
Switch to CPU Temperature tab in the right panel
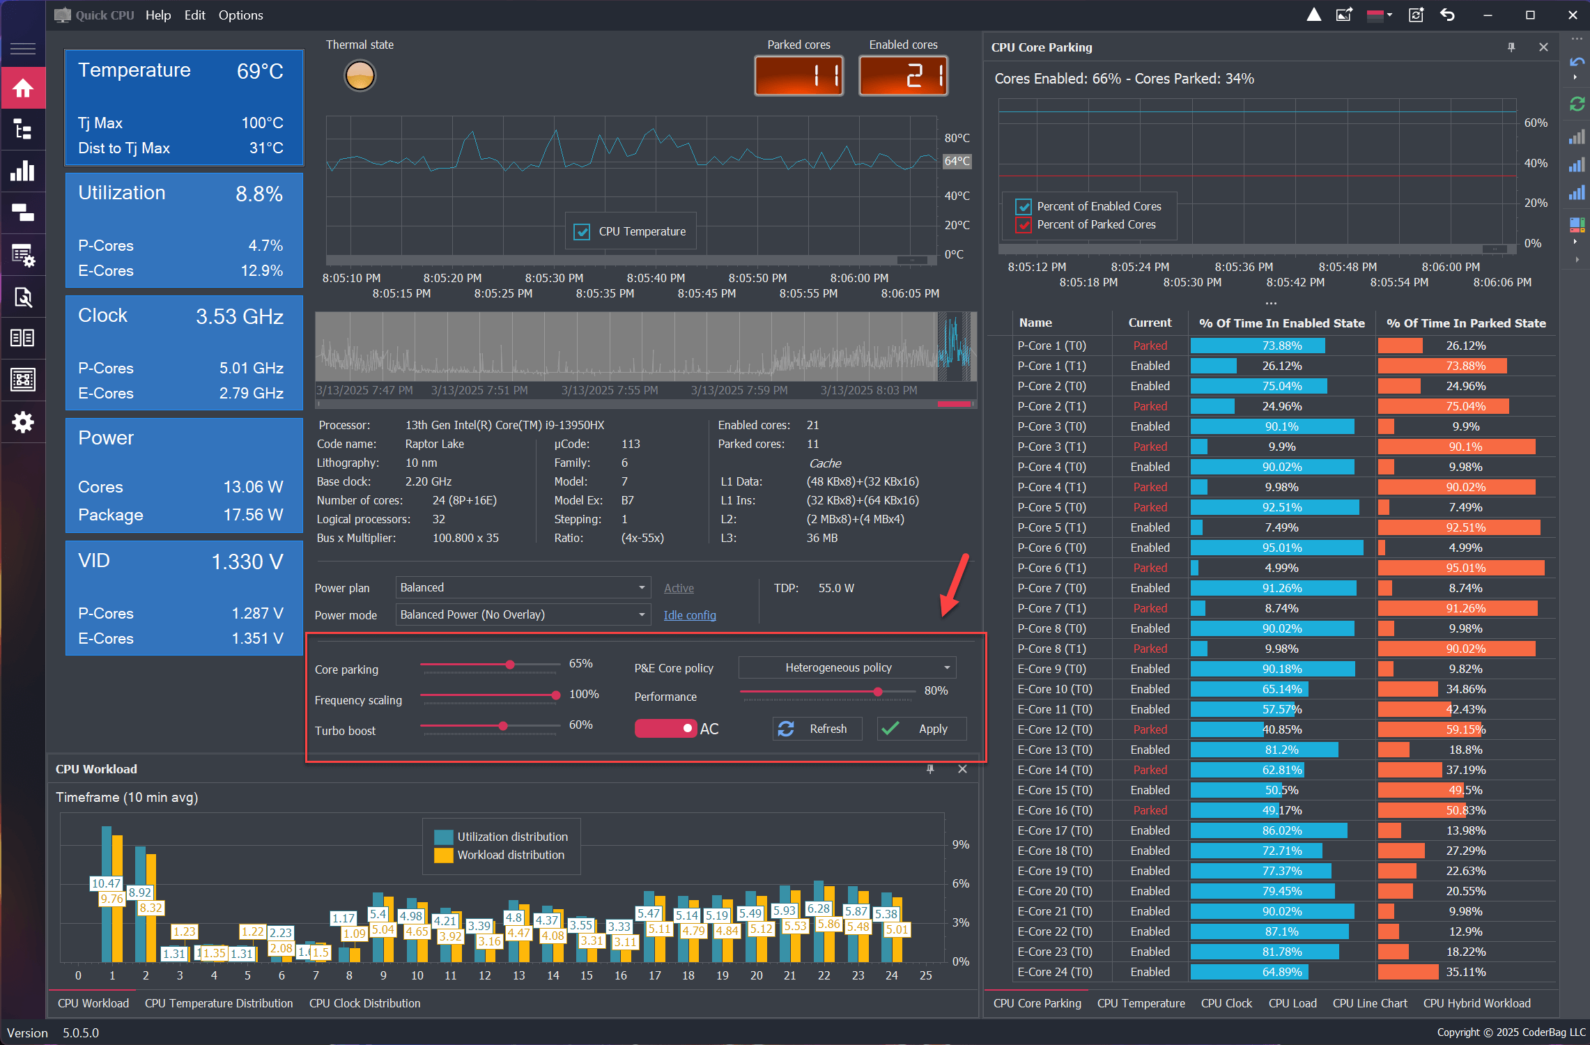1141,1003
